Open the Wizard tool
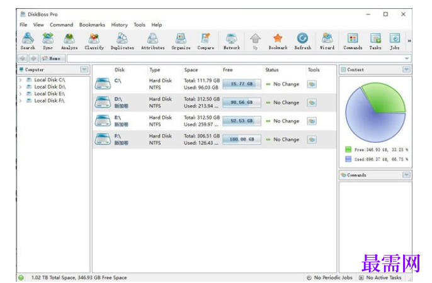Viewport: 432px width, 283px height. pyautogui.click(x=327, y=41)
